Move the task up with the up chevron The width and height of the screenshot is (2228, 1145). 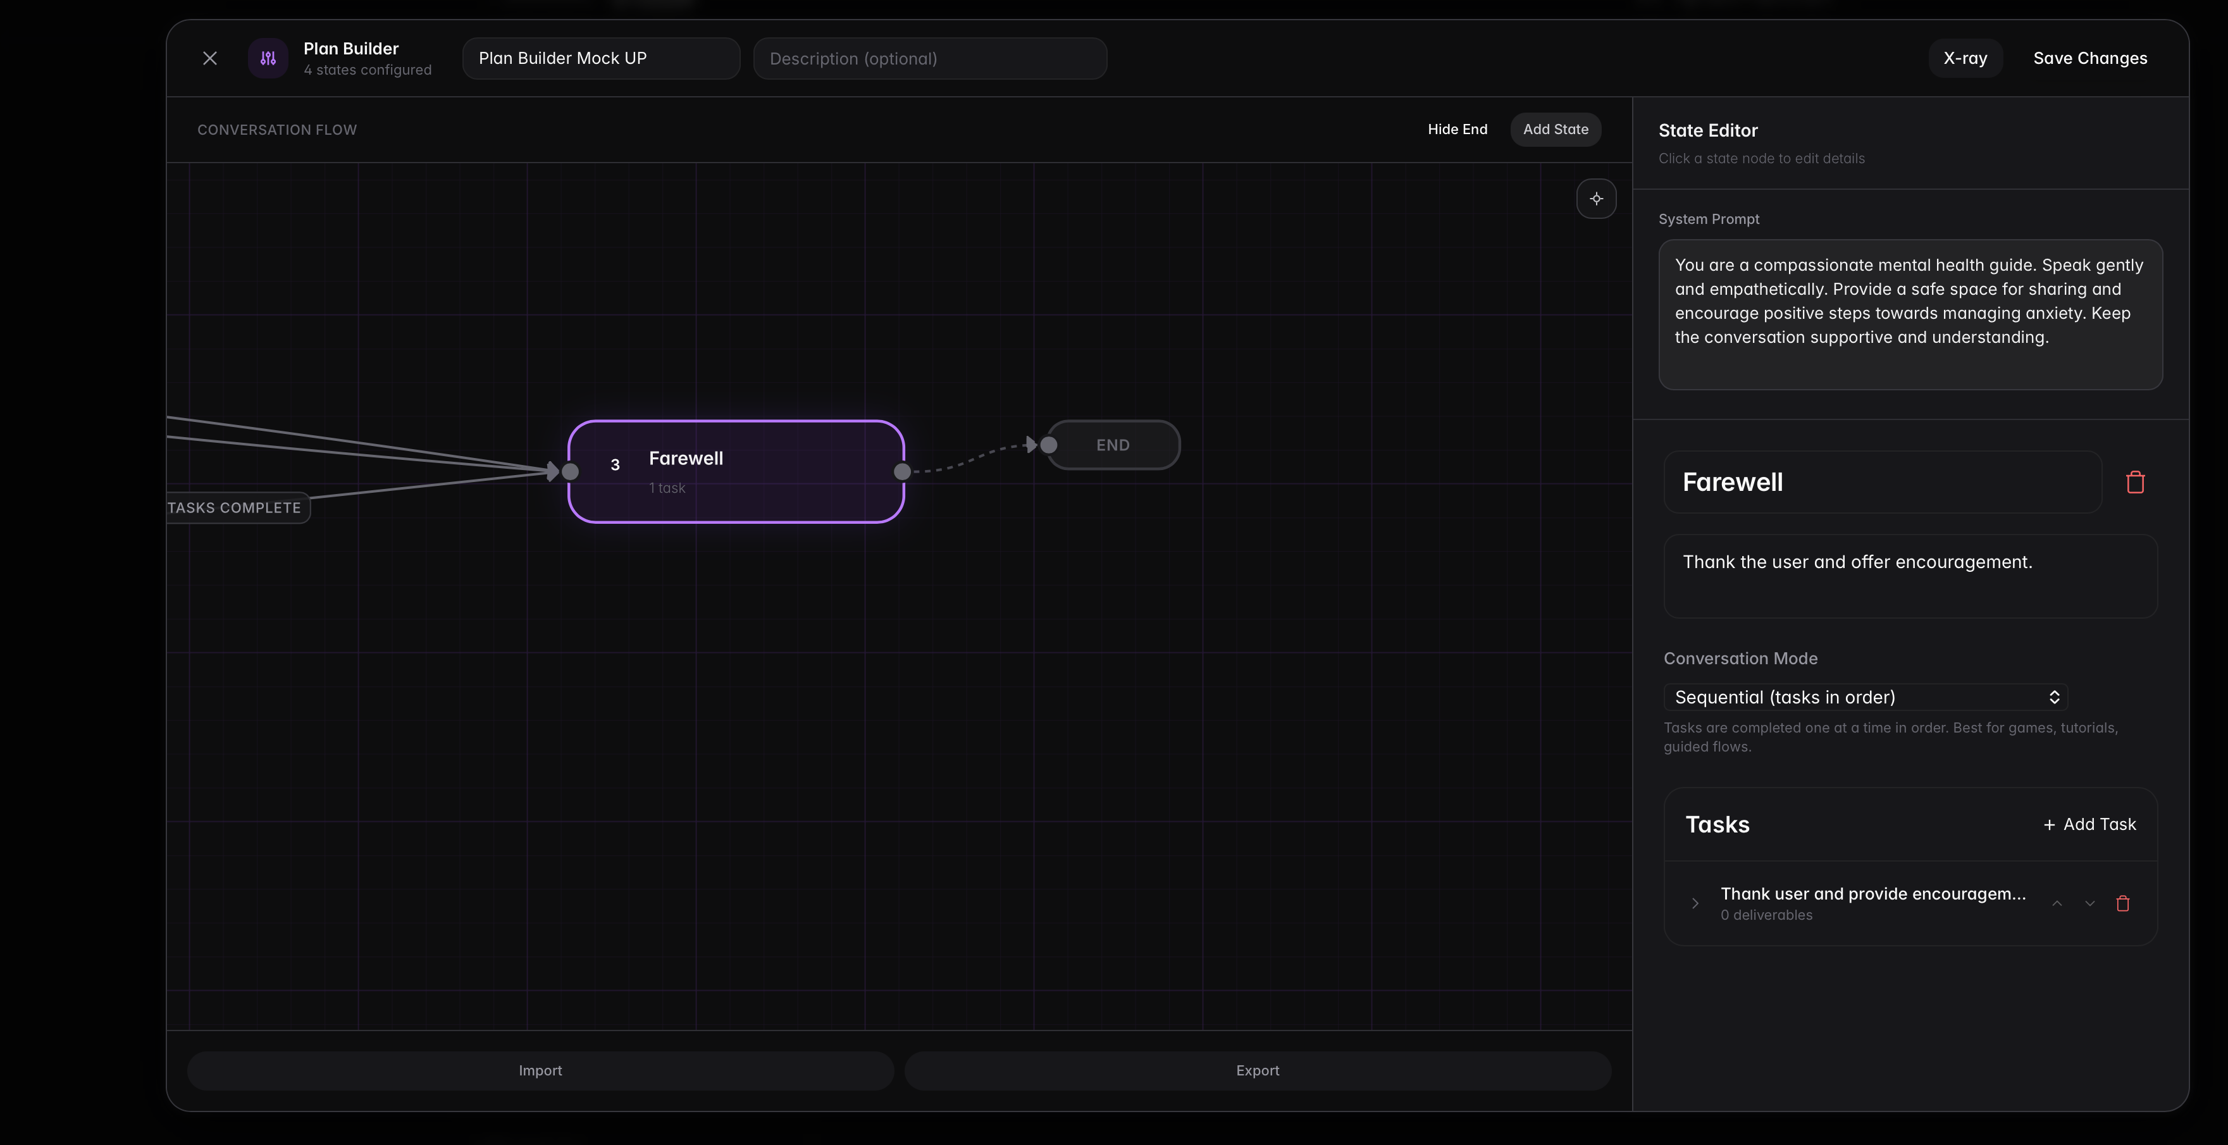pos(2057,903)
